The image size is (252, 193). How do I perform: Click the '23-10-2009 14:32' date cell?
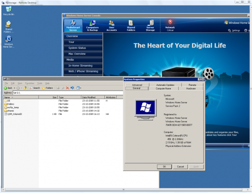pos(91,111)
